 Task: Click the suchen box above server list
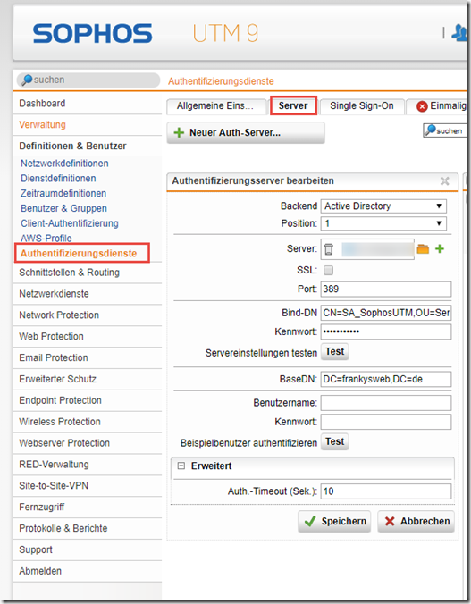445,130
